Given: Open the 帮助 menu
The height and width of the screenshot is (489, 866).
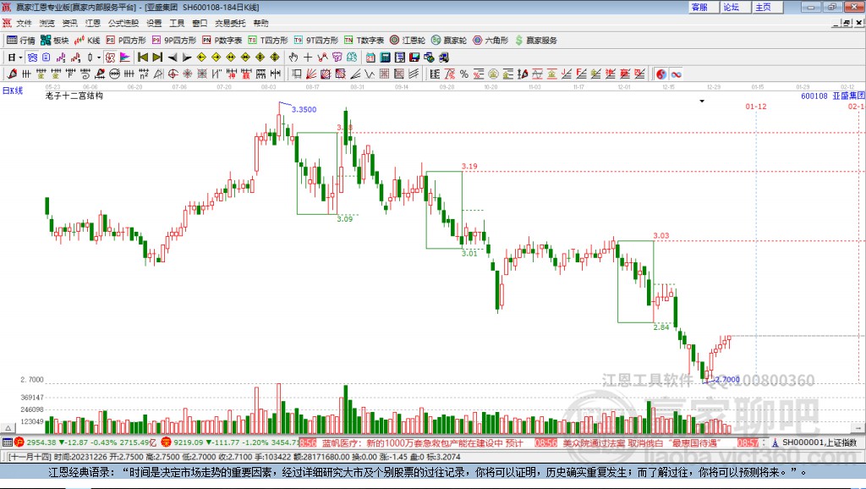Looking at the screenshot, I should click(x=260, y=23).
